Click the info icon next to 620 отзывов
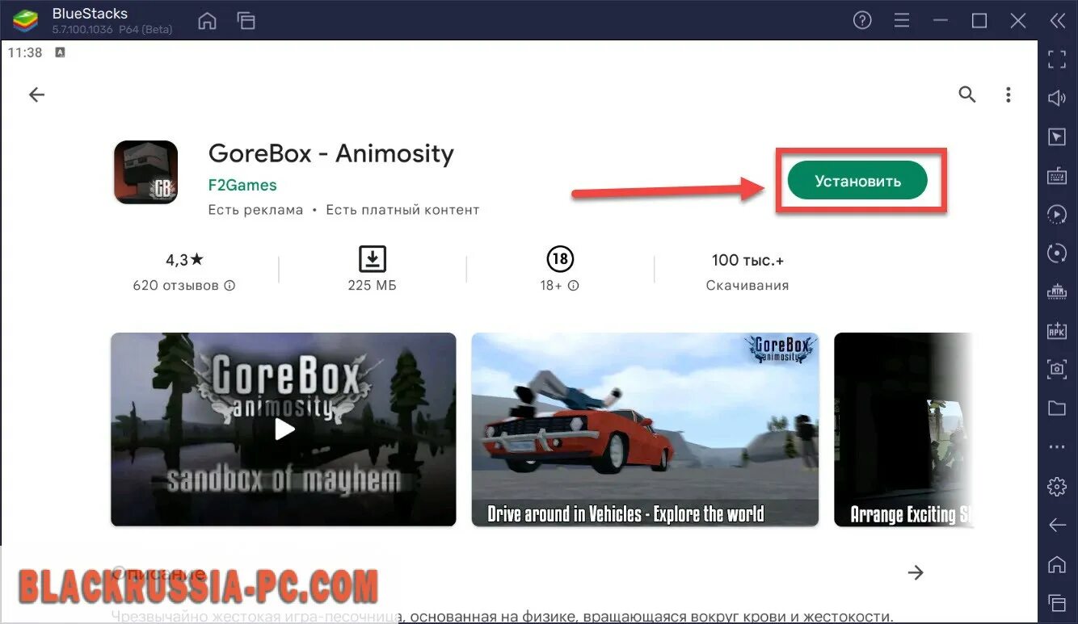The image size is (1078, 624). point(229,286)
